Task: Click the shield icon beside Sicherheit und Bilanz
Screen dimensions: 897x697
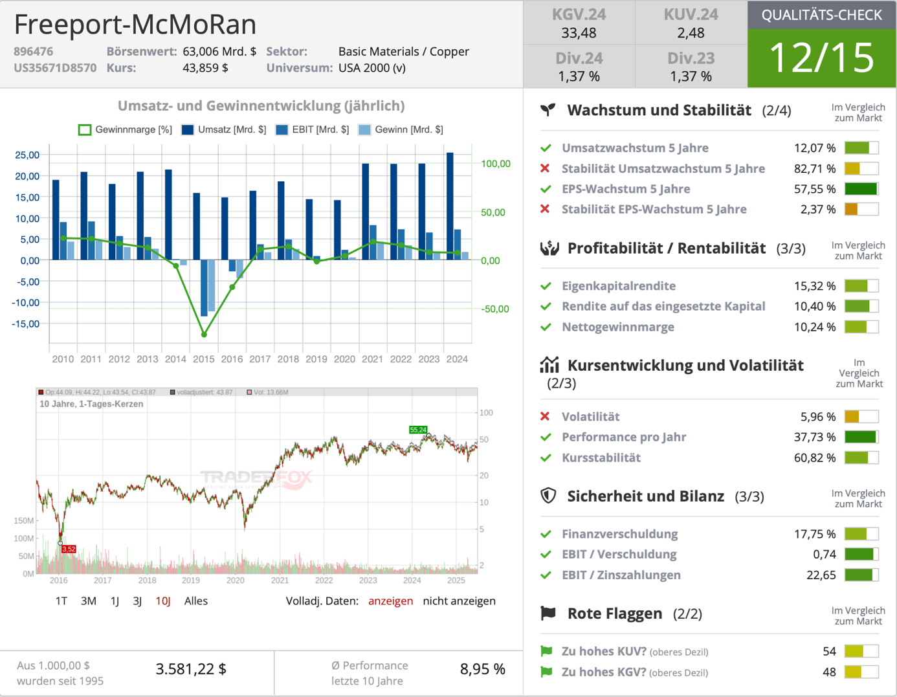Action: click(548, 496)
